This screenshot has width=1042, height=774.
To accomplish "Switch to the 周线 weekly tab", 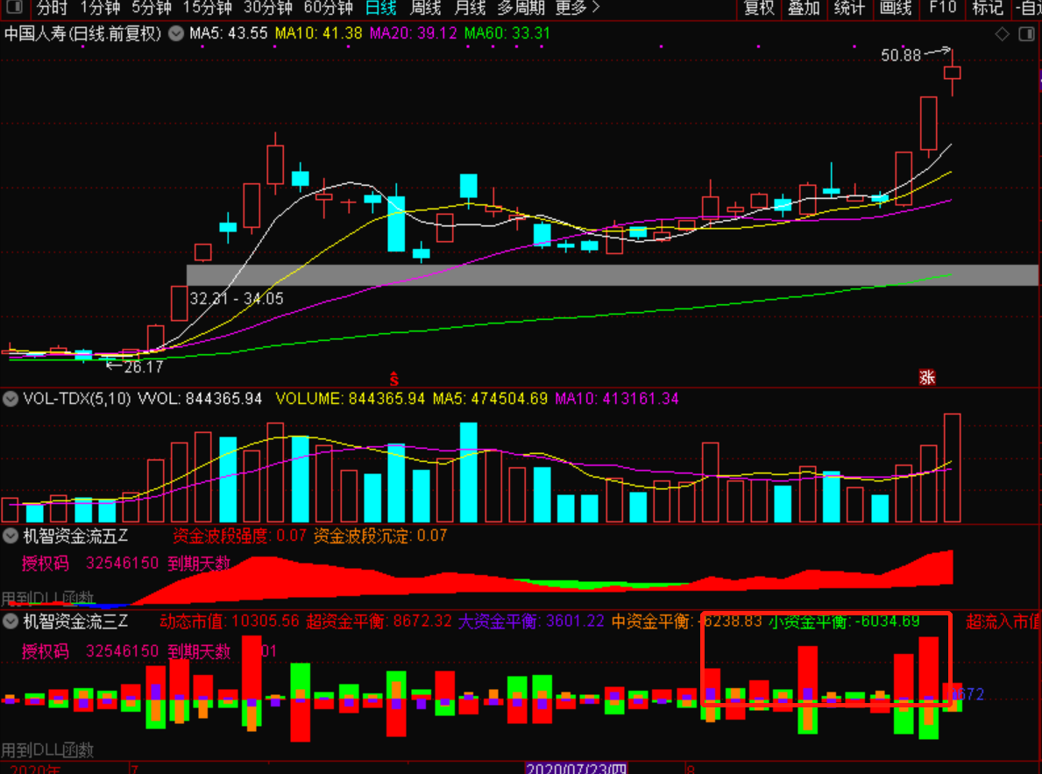I will 425,8.
